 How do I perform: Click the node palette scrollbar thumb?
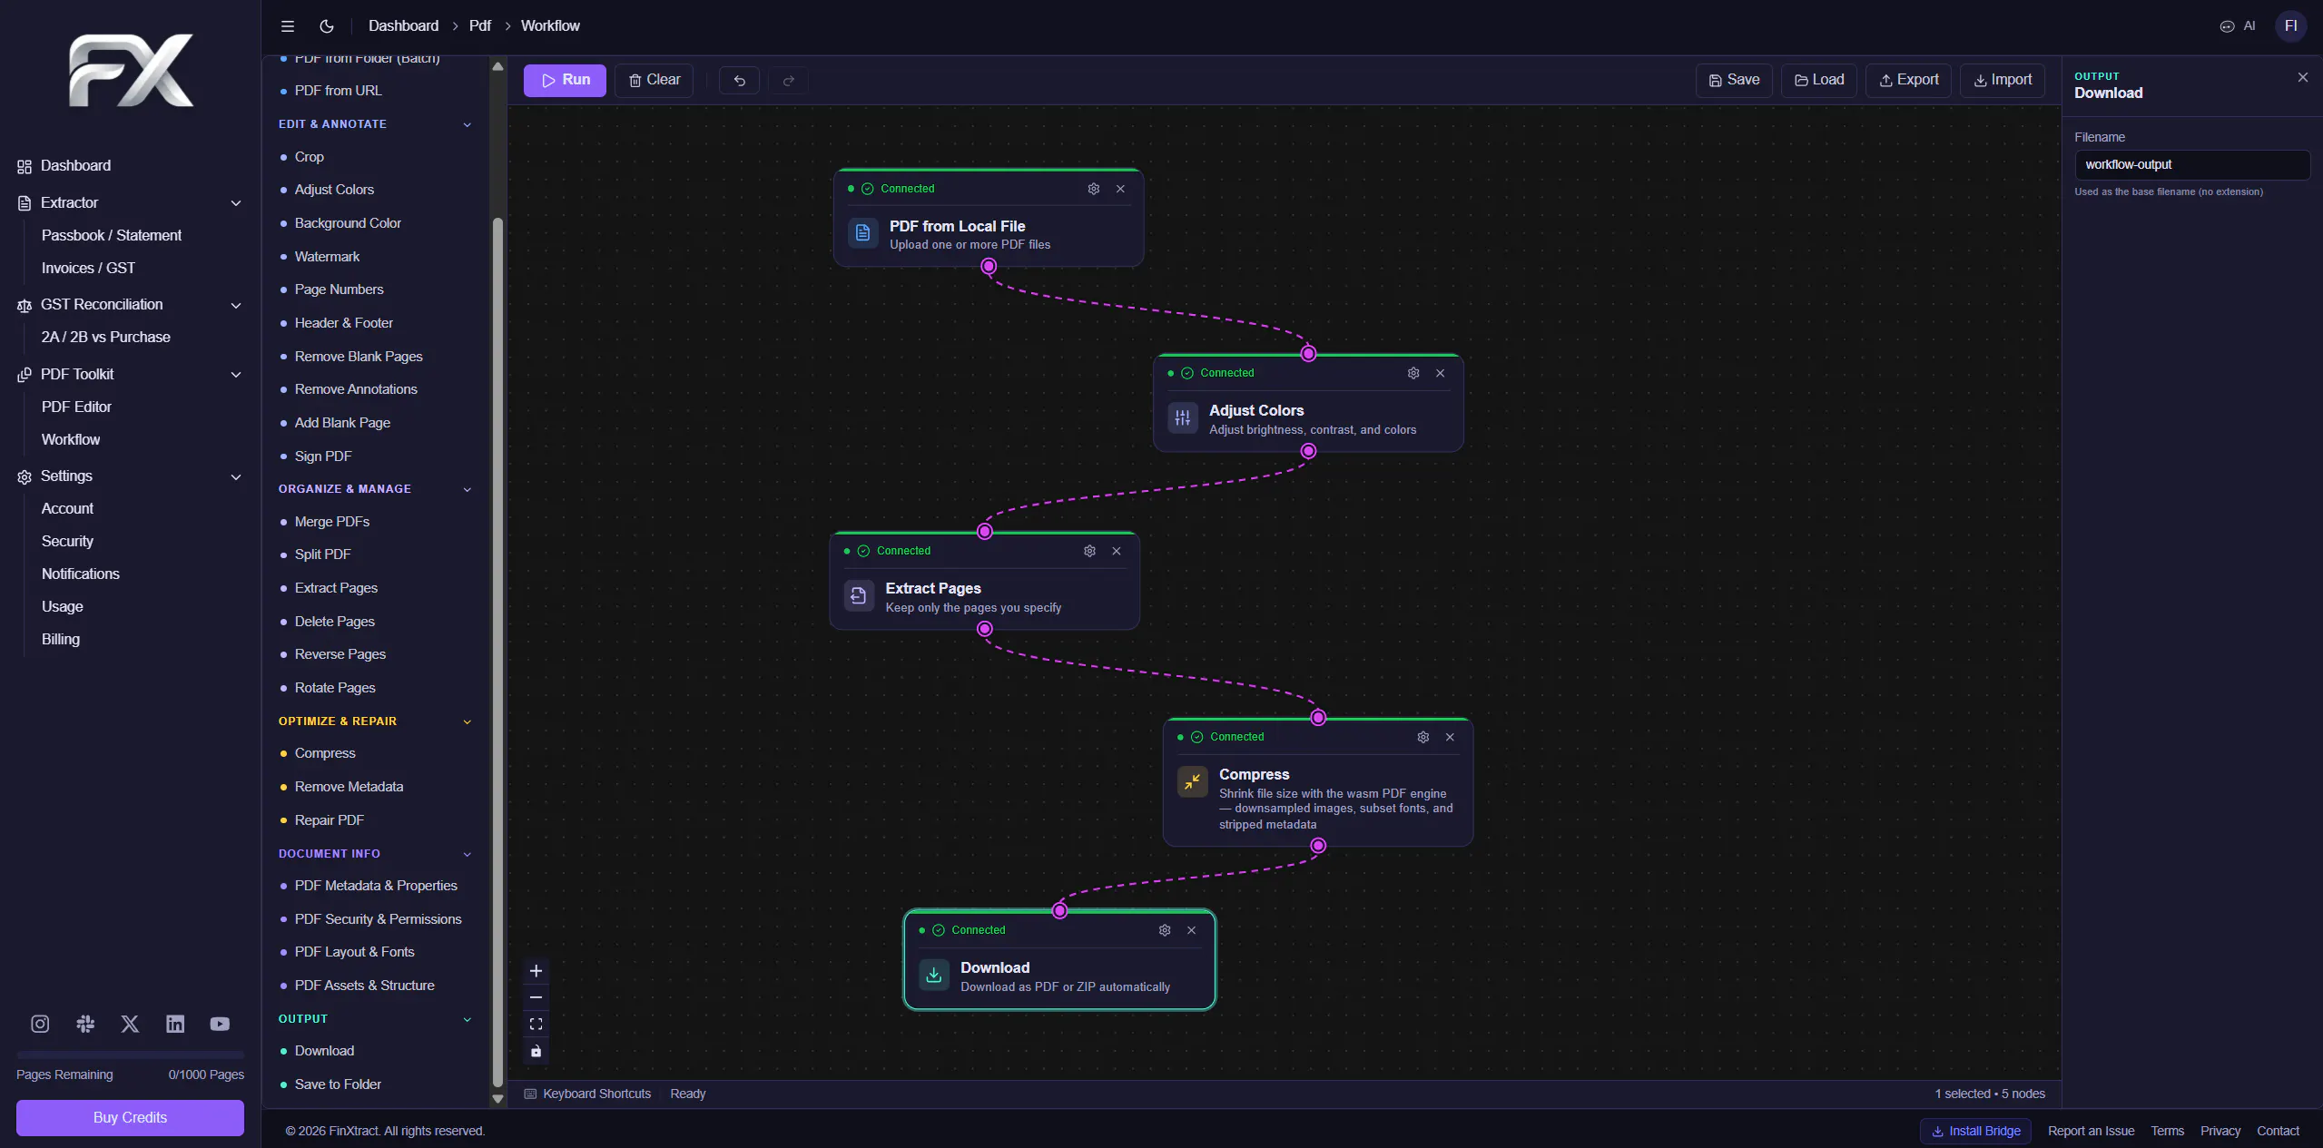(497, 652)
